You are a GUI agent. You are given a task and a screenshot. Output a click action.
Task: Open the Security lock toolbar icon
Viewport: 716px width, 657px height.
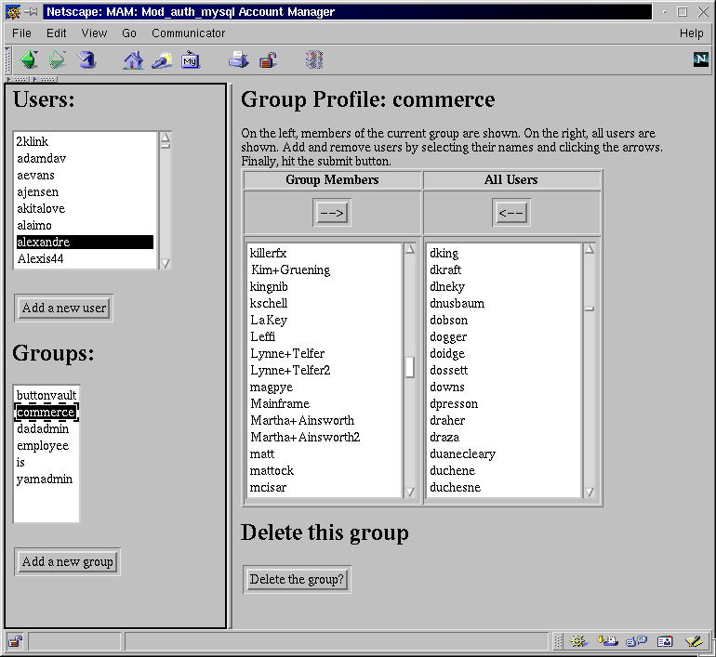pyautogui.click(x=268, y=60)
